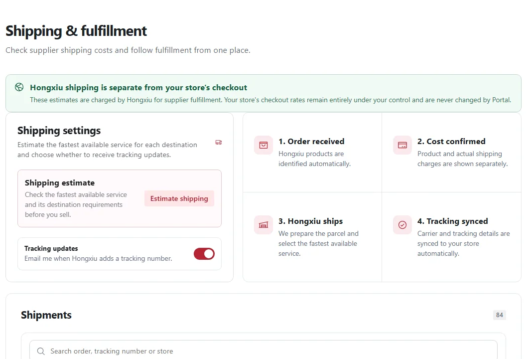Click 'Email me when Hongxiu adds a tracking number' text

click(98, 259)
